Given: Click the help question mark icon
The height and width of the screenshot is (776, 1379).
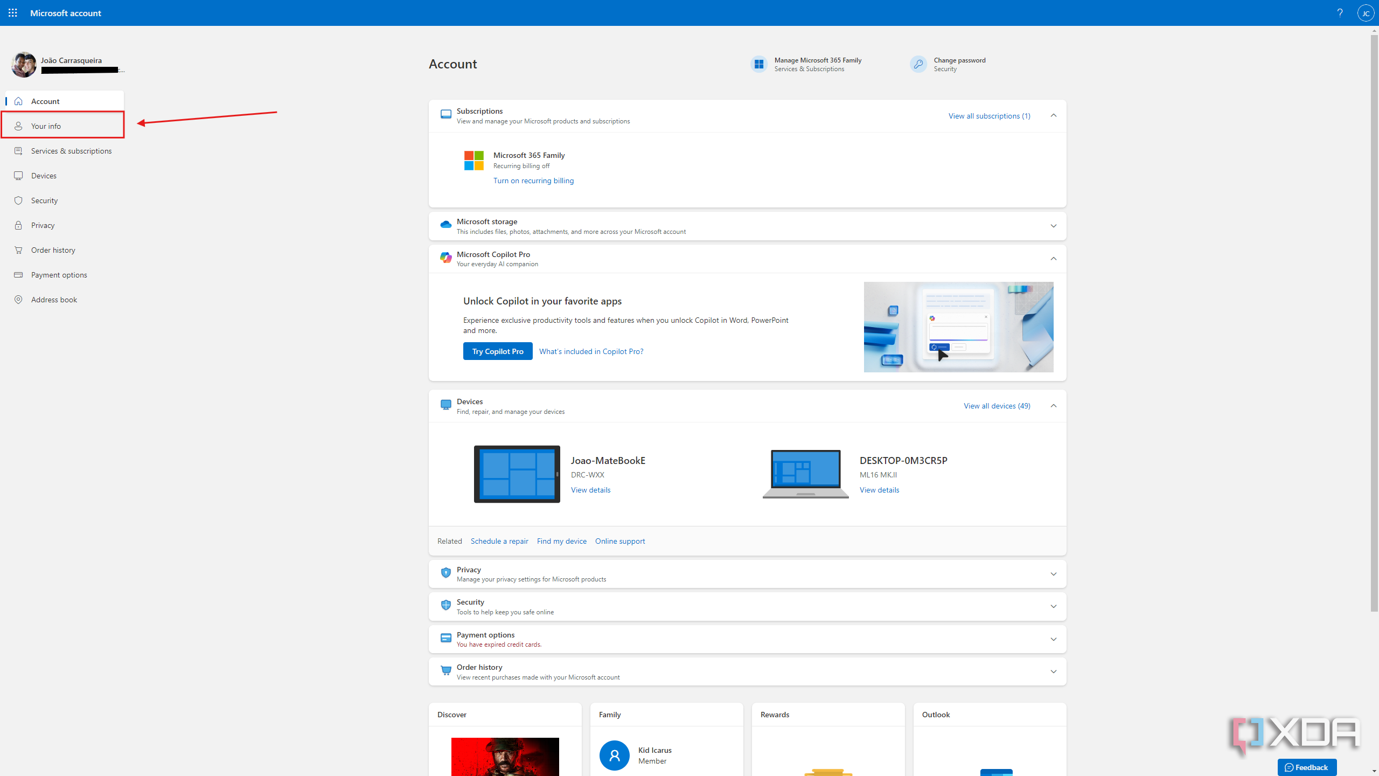Looking at the screenshot, I should coord(1340,13).
